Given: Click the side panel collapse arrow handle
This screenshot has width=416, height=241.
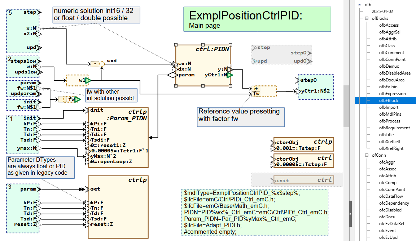Looking at the screenshot, I should (x=350, y=214).
